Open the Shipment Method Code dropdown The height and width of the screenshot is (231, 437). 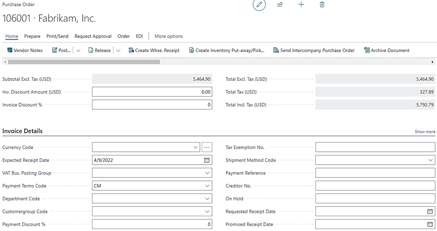click(x=430, y=160)
